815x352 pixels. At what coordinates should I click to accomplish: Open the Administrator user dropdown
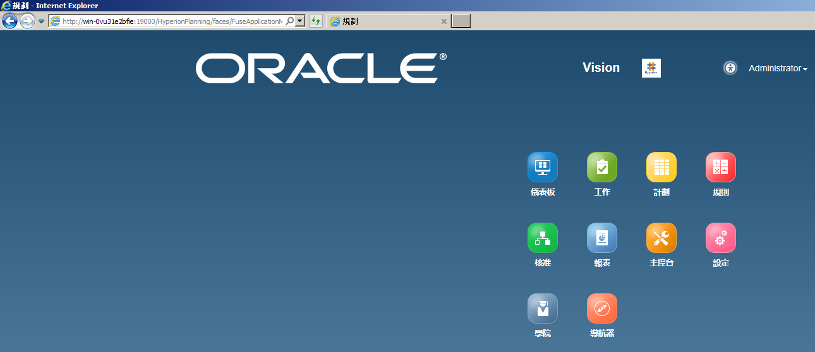click(778, 68)
